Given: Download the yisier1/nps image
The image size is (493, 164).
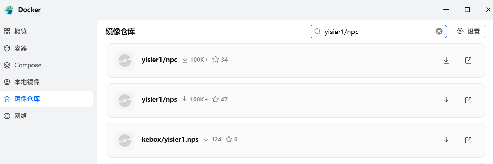Looking at the screenshot, I should [x=446, y=100].
